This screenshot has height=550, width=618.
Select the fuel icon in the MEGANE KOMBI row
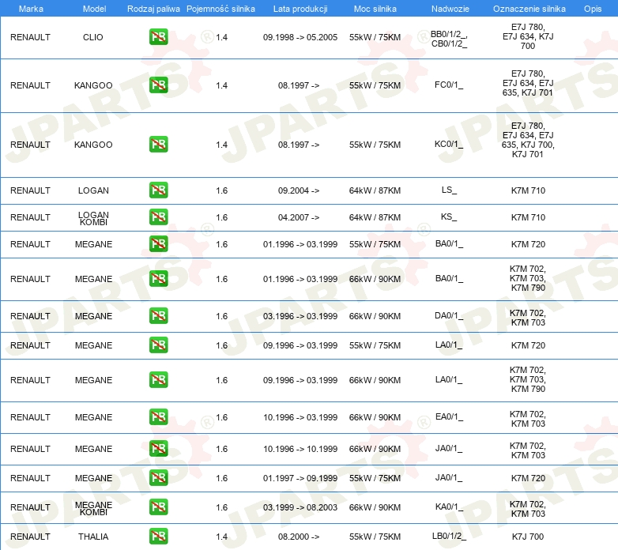tap(158, 507)
